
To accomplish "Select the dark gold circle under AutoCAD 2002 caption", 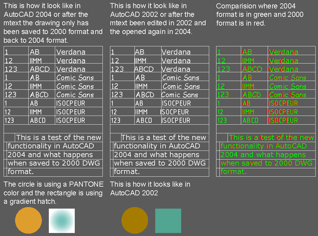I will coord(135,220).
